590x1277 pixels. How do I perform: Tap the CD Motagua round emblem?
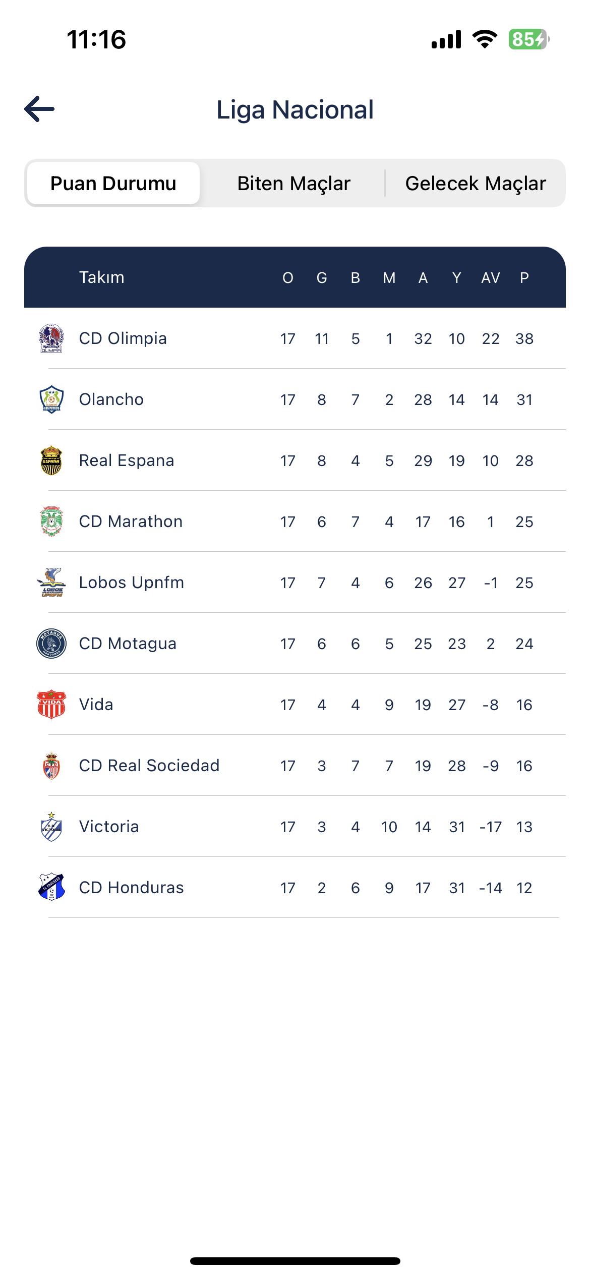pyautogui.click(x=51, y=644)
